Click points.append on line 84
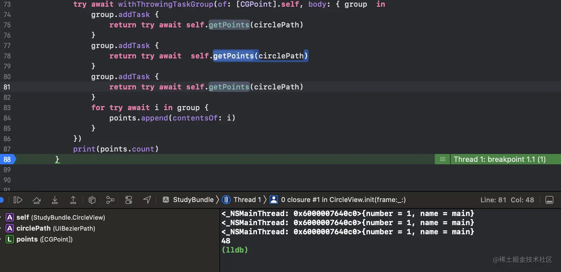 (139, 118)
